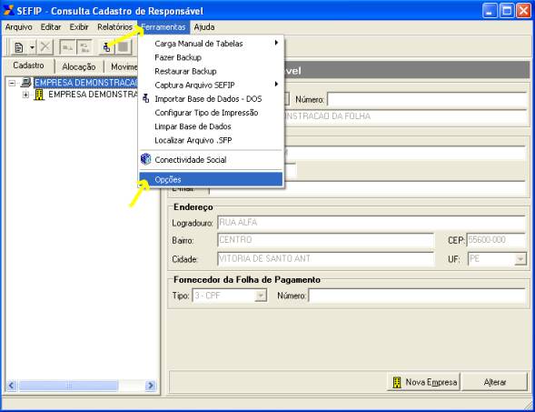The height and width of the screenshot is (412, 535).
Task: Click the SEFIP title bar application icon
Action: 8,10
